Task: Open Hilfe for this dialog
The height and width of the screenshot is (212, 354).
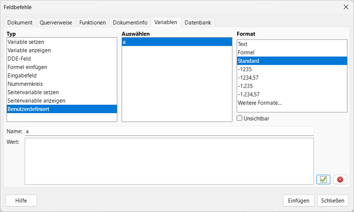Action: point(21,201)
